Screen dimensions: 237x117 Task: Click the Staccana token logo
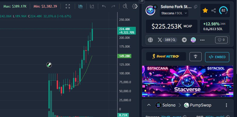click(150, 10)
